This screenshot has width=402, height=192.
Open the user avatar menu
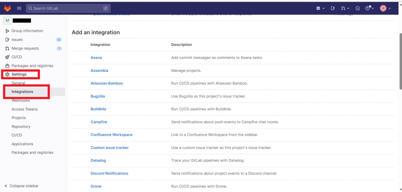pyautogui.click(x=385, y=8)
